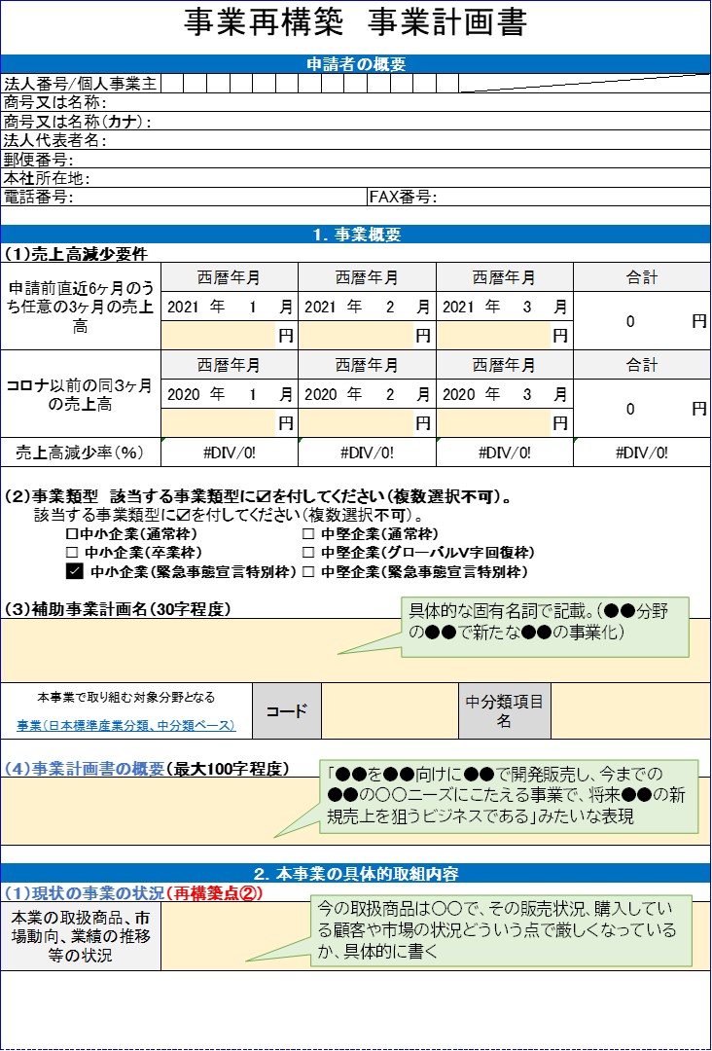
Task: Select the 2020年2月 sales amount cell
Action: click(x=356, y=423)
